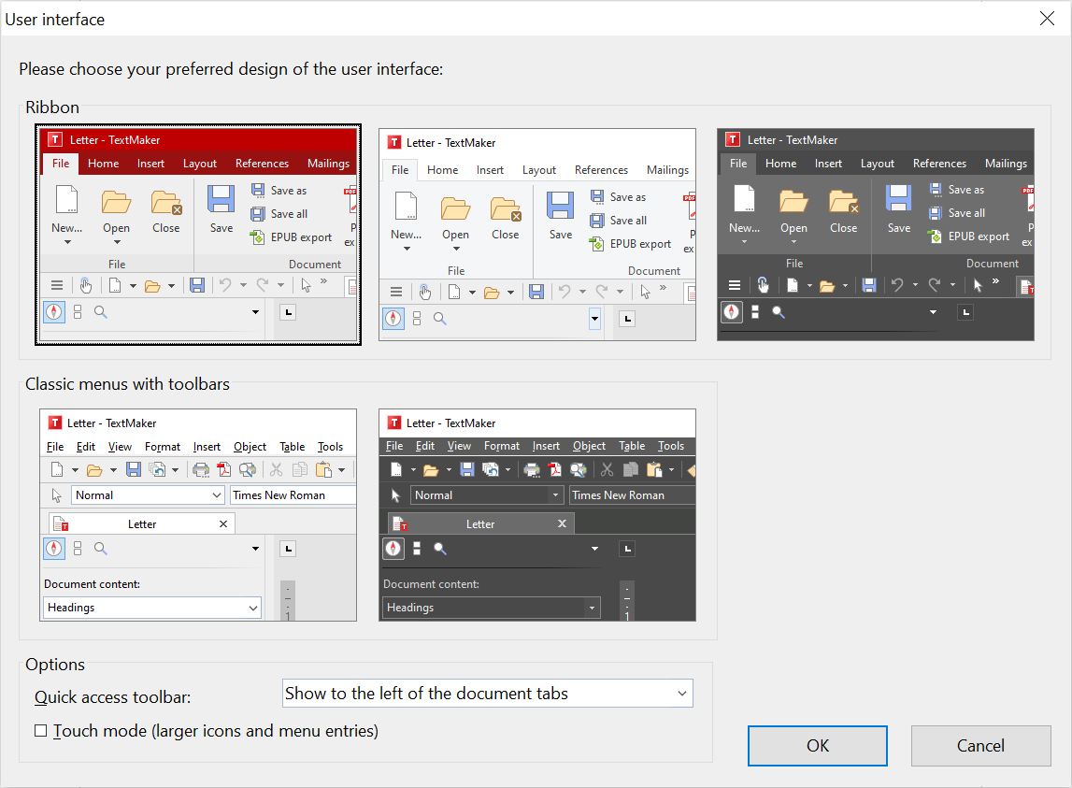Click Insert tab in dark ribbon preview
This screenshot has height=788, width=1072.
tap(828, 164)
